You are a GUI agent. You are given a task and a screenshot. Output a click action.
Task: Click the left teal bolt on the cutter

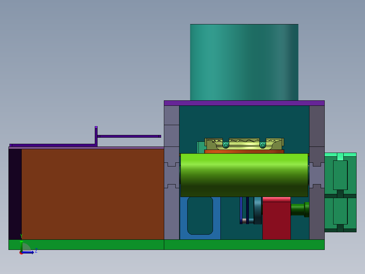pos(226,145)
